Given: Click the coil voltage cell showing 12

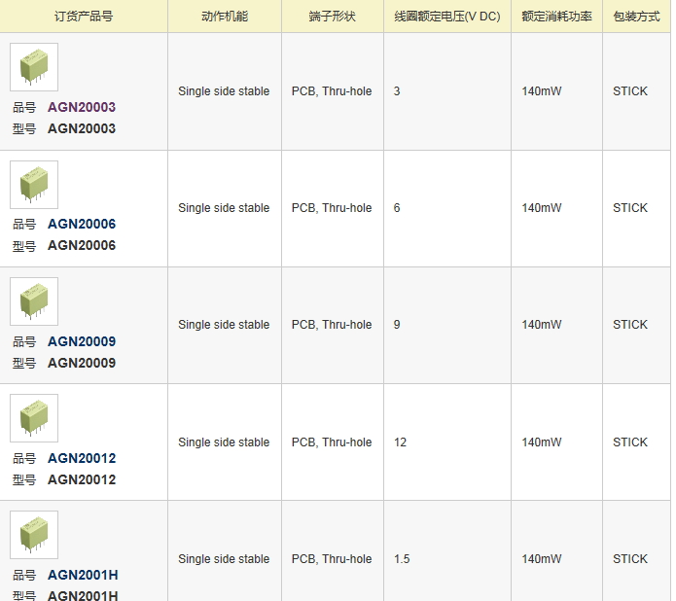Looking at the screenshot, I should coord(400,442).
